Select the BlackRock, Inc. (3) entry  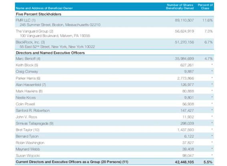(30, 42)
